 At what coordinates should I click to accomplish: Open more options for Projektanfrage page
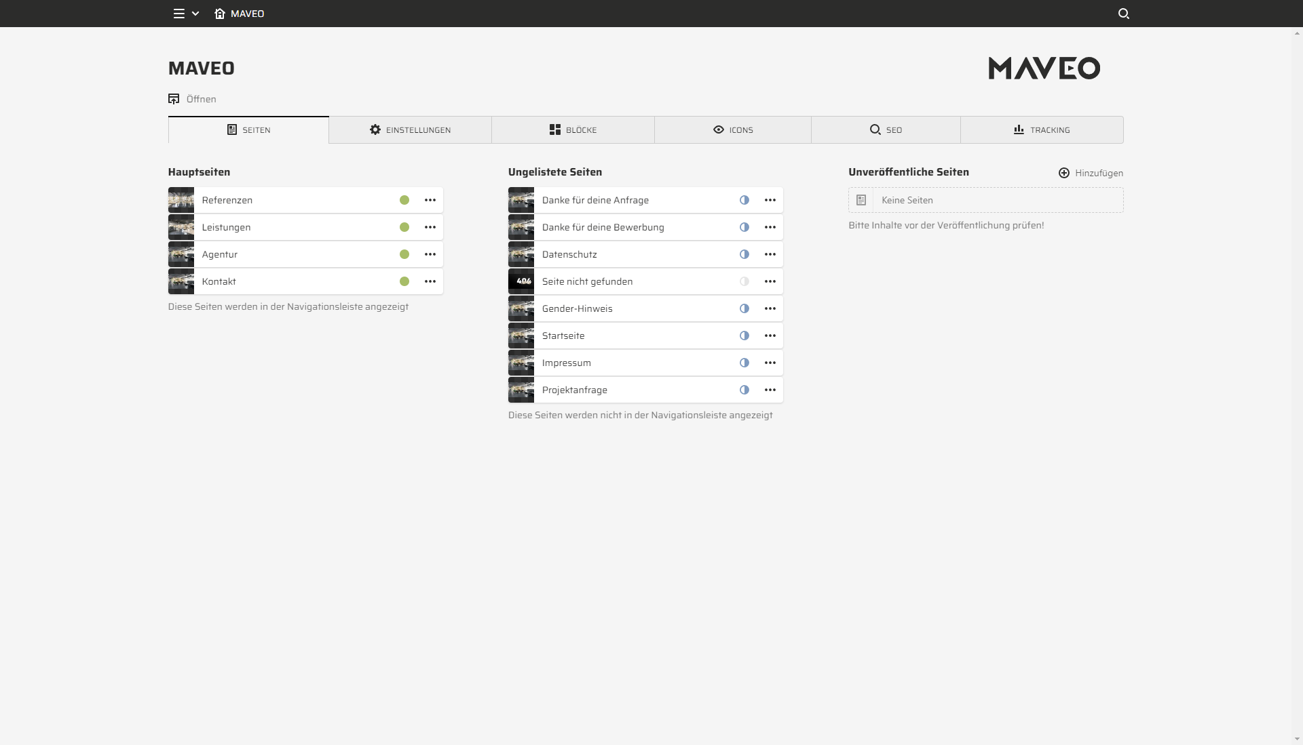(x=770, y=390)
